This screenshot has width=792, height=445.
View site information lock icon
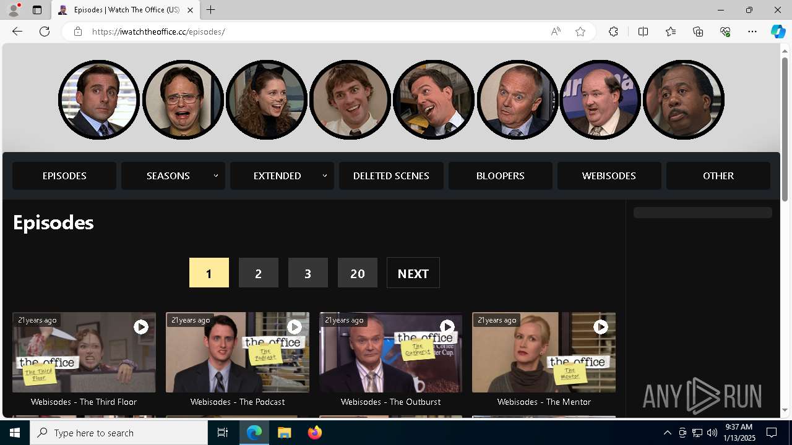click(x=77, y=32)
